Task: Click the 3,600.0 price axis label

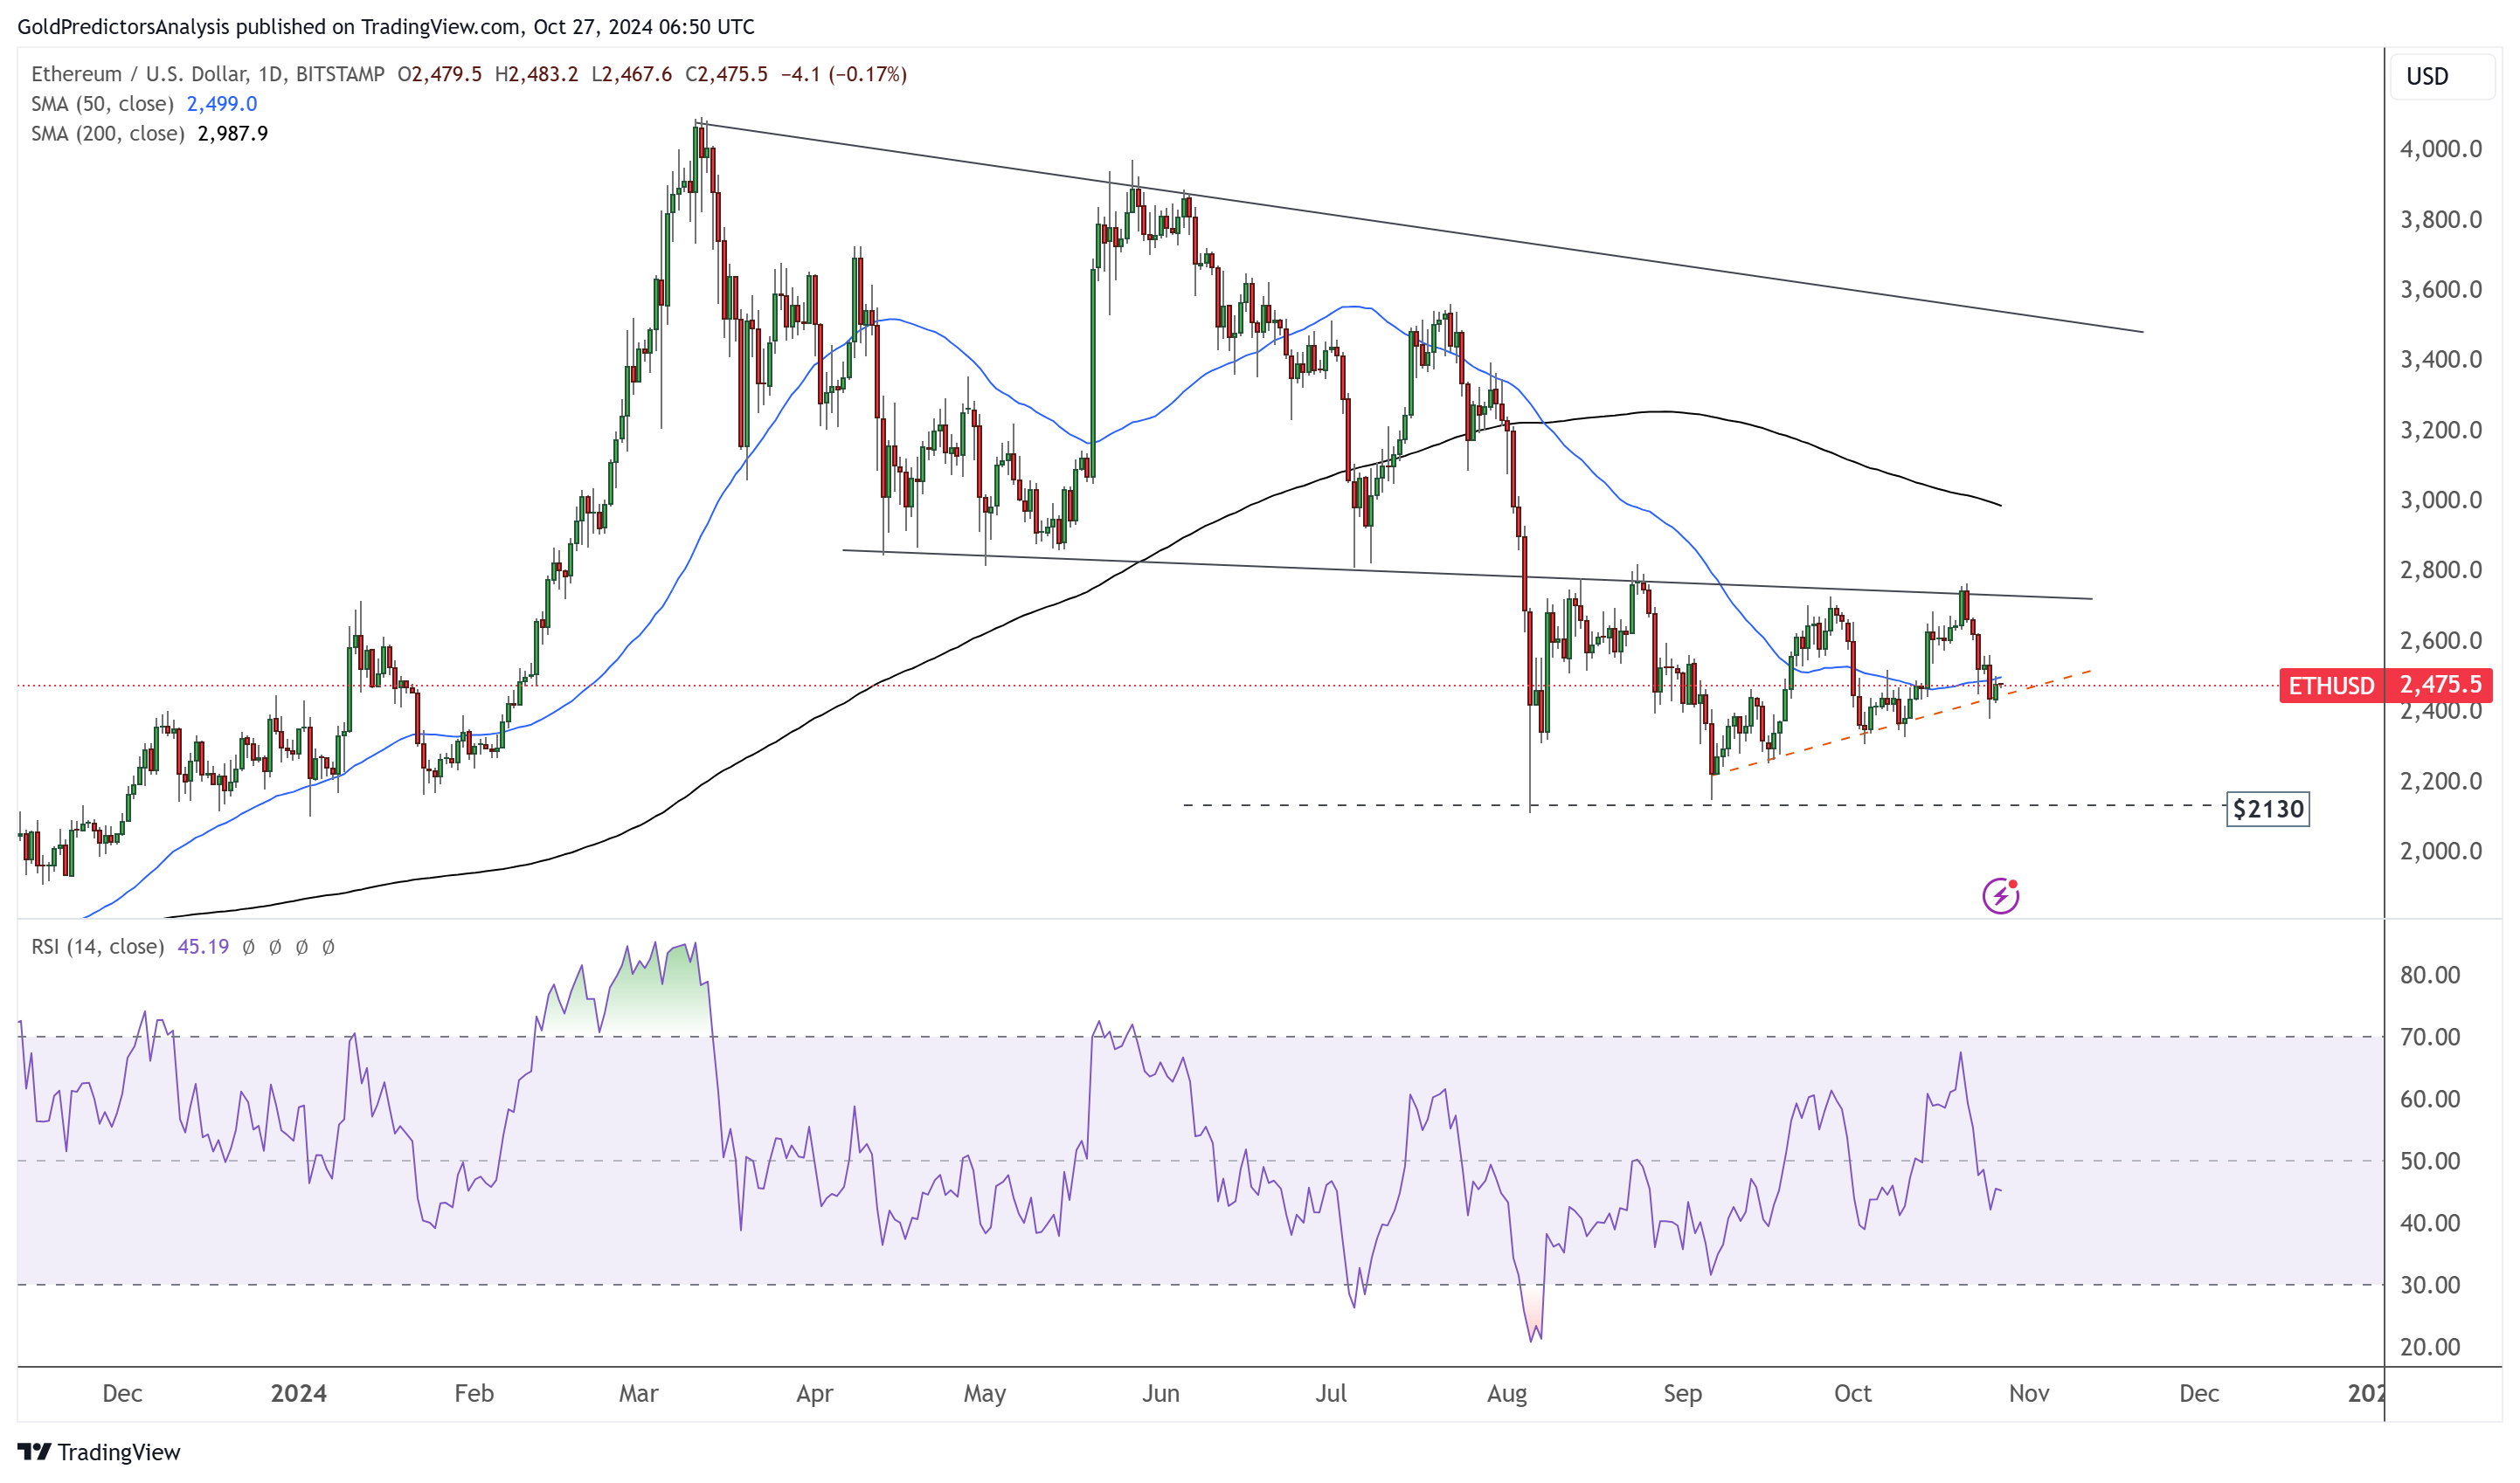Action: tap(2440, 289)
